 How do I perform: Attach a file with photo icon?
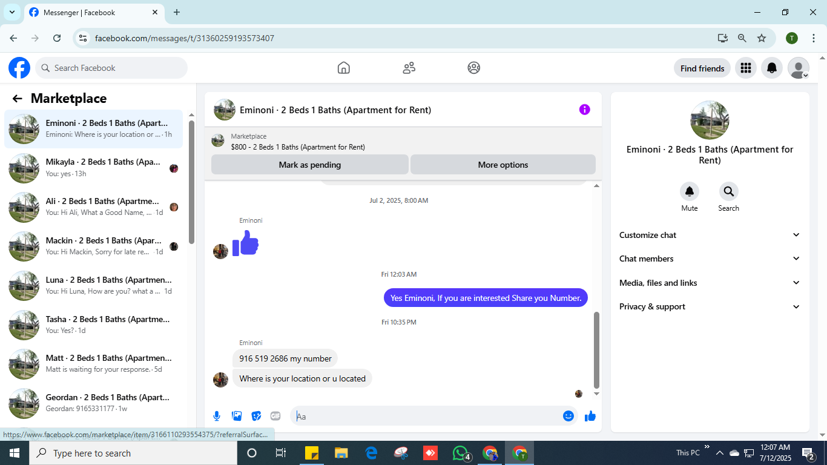pos(237,416)
